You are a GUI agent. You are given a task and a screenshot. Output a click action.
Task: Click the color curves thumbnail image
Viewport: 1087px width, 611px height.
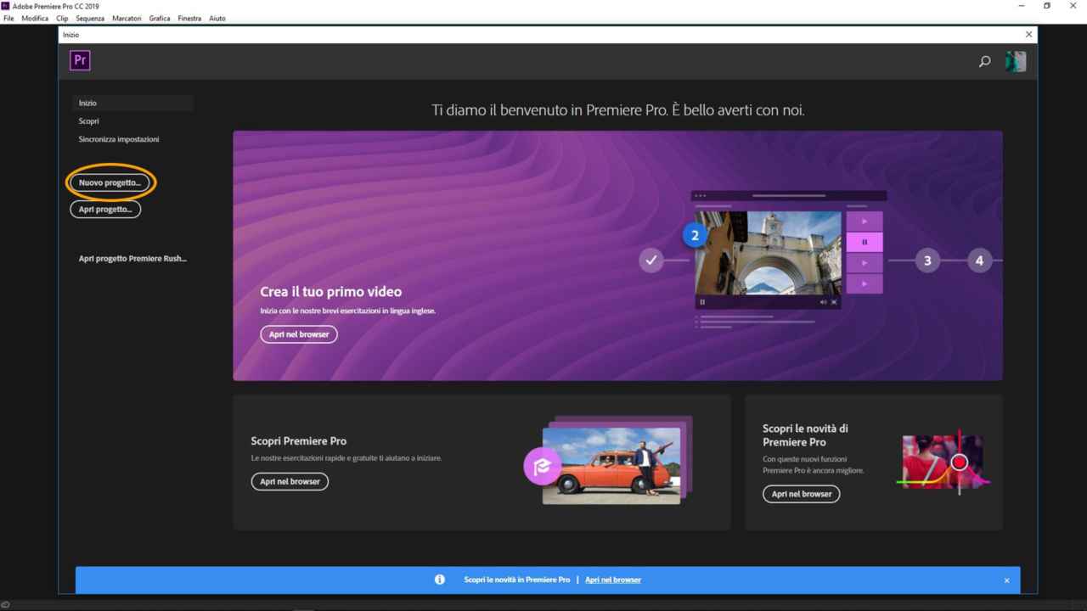tap(943, 463)
